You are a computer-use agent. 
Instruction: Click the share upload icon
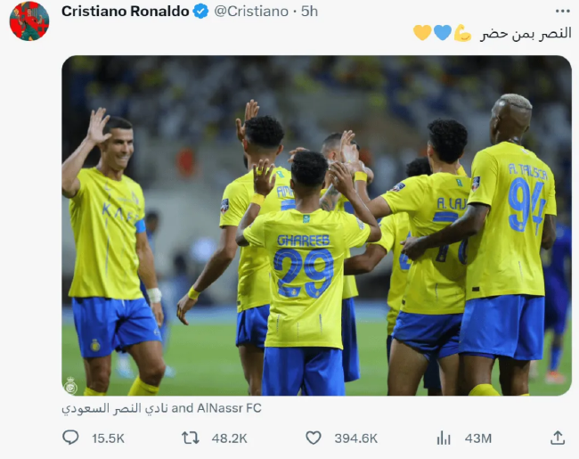[558, 438]
